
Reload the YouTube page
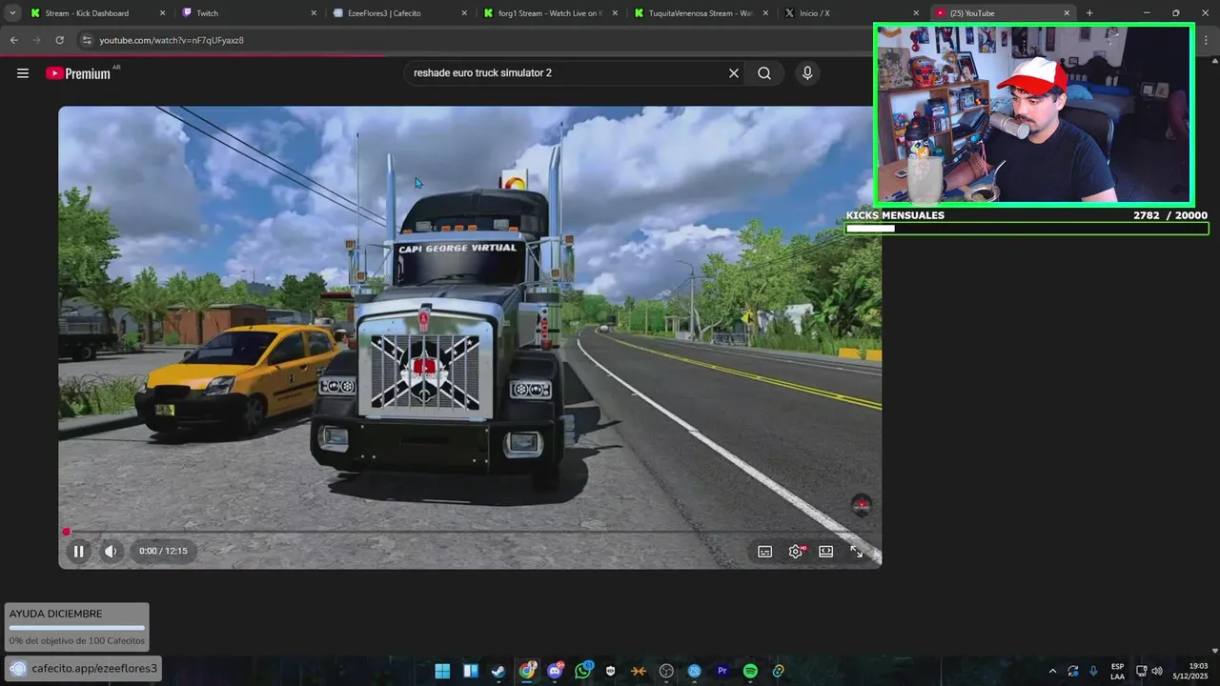59,40
